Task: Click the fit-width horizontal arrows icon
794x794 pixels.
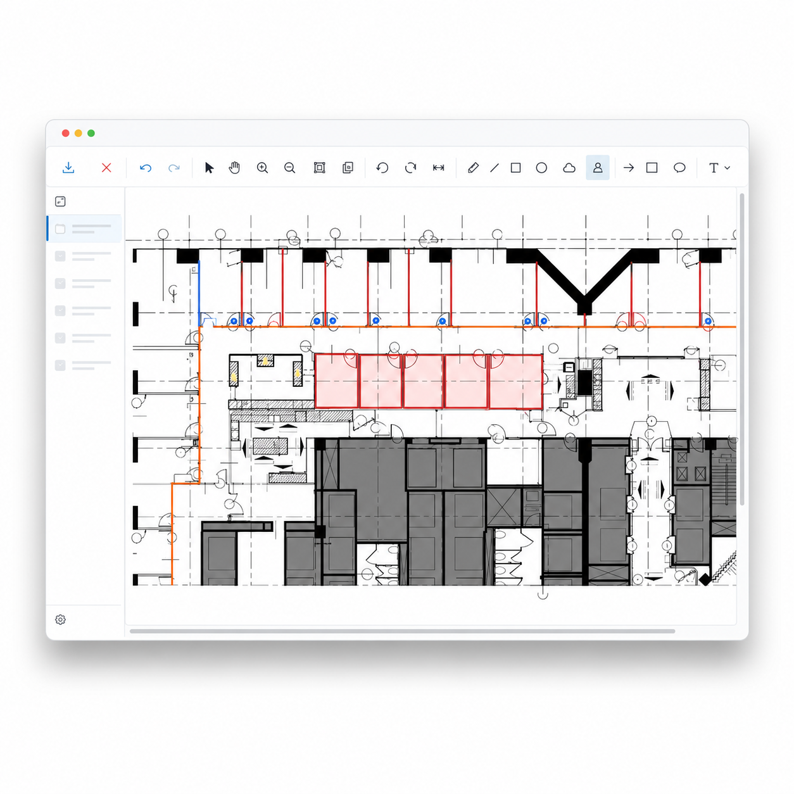Action: (x=438, y=168)
